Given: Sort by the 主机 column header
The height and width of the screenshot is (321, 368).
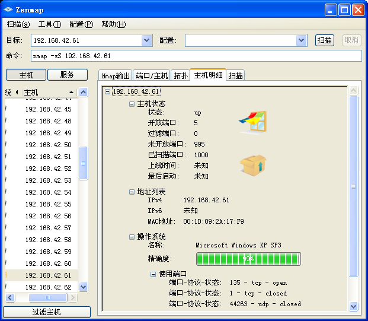Looking at the screenshot, I should pos(50,93).
